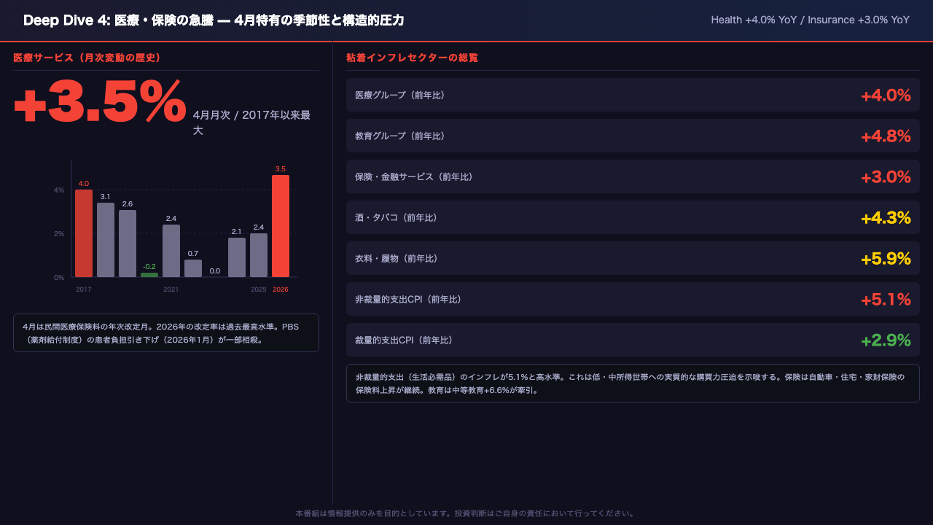
Task: Click the green +2.9% value
Action: (x=886, y=341)
